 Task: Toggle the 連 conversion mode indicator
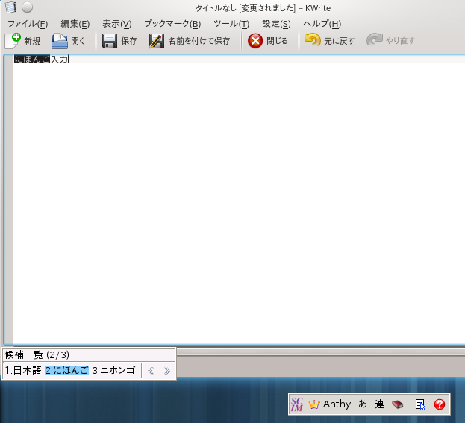tap(380, 404)
